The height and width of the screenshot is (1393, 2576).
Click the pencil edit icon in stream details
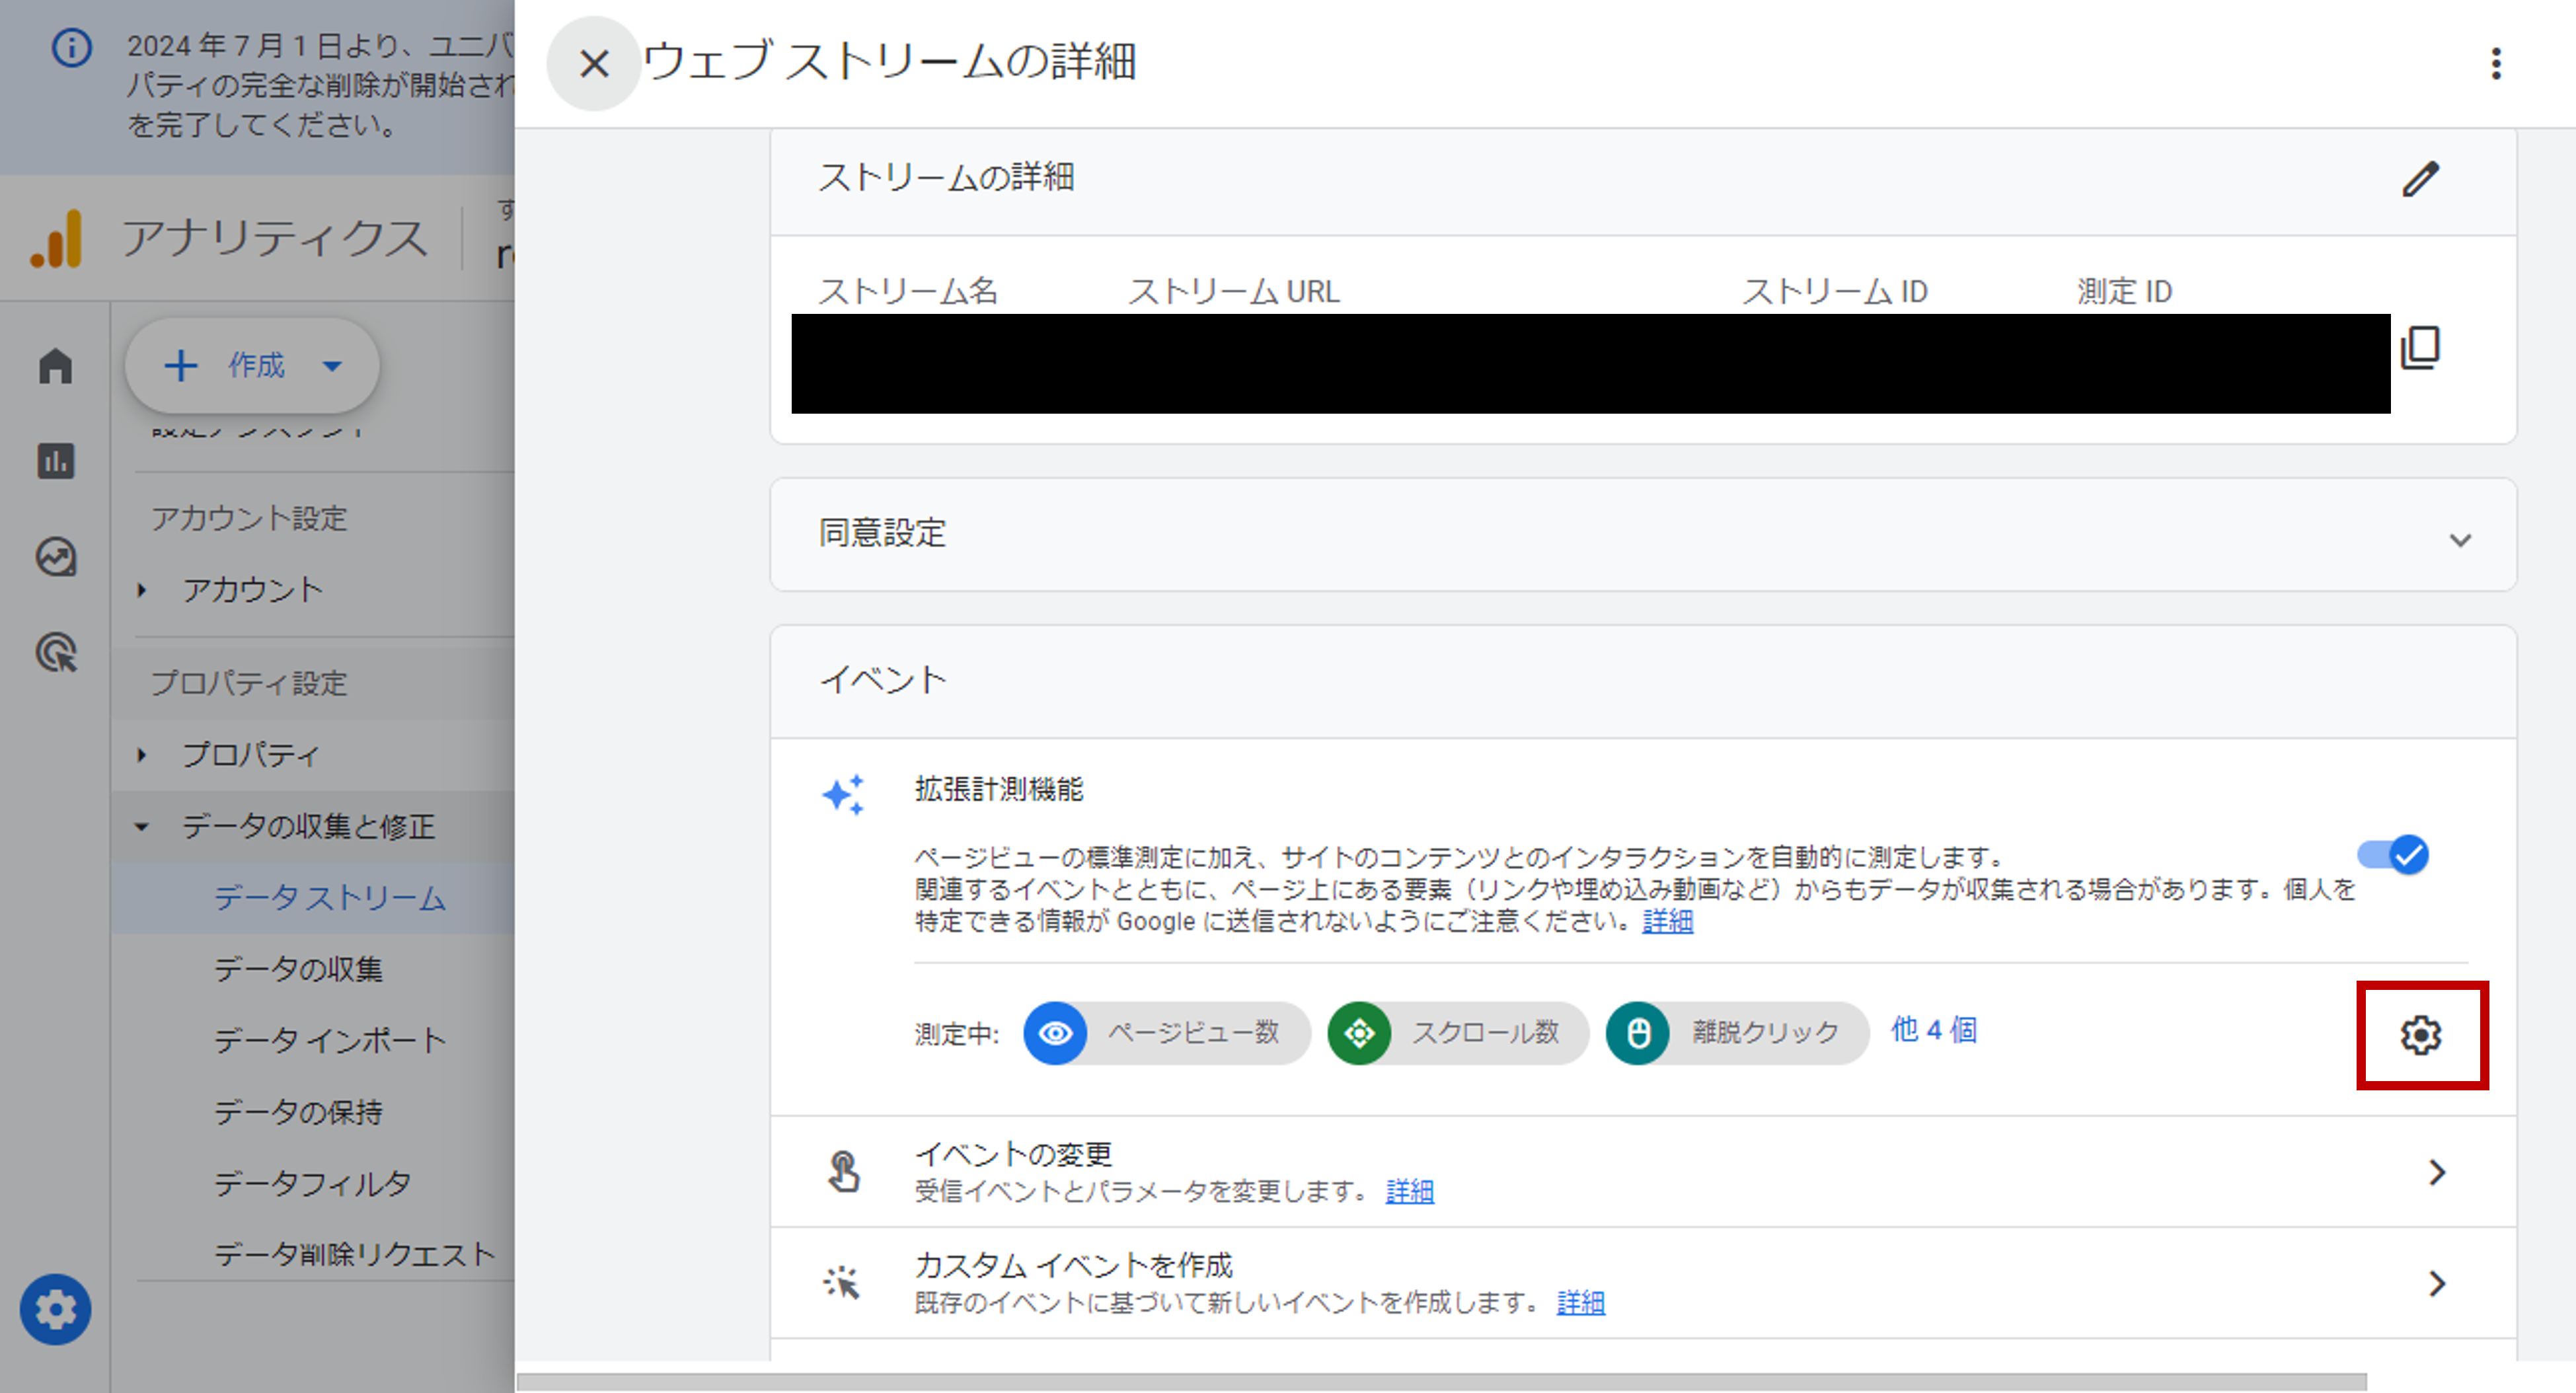click(x=2420, y=180)
